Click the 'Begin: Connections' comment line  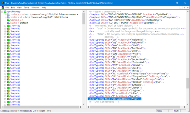[105, 12]
